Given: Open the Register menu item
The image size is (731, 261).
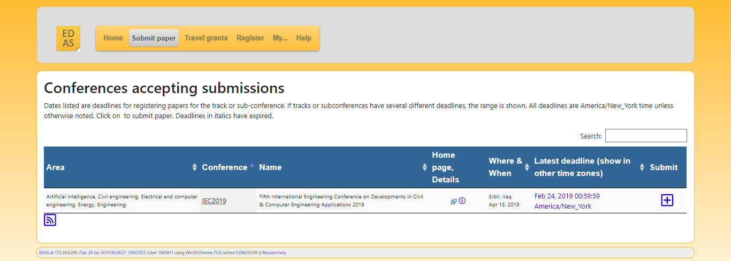Looking at the screenshot, I should (x=250, y=38).
